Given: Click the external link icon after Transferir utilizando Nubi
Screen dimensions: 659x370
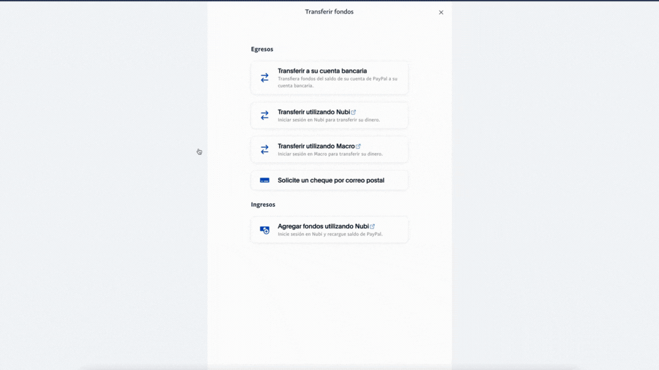Looking at the screenshot, I should (x=354, y=112).
